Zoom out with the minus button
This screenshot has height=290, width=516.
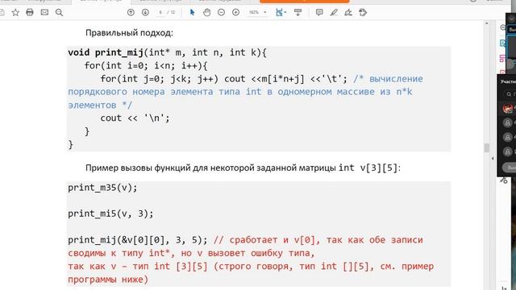click(221, 13)
